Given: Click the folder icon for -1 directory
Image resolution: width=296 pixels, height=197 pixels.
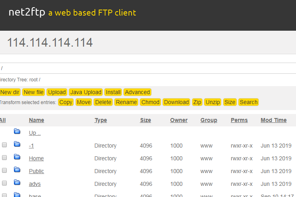Looking at the screenshot, I should point(17,144).
